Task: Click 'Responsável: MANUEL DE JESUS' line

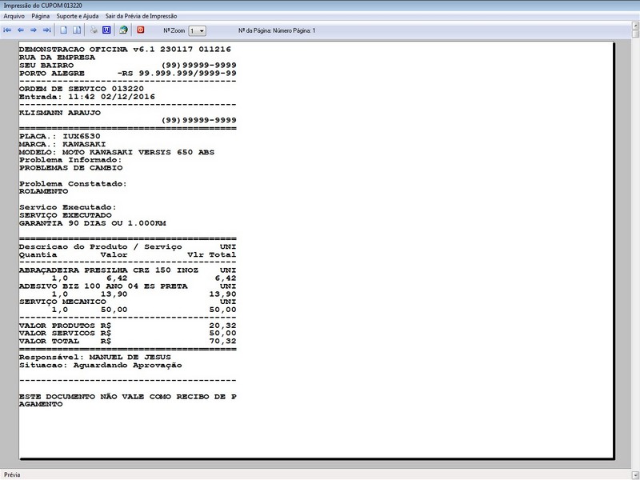Action: click(x=94, y=357)
